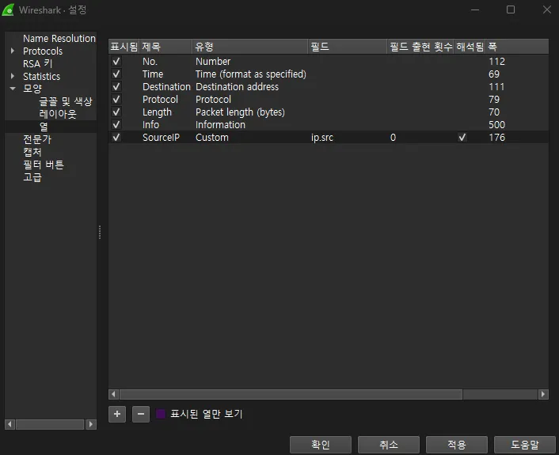The image size is (559, 455).
Task: Select the SourceIP title cell
Action: pos(162,138)
